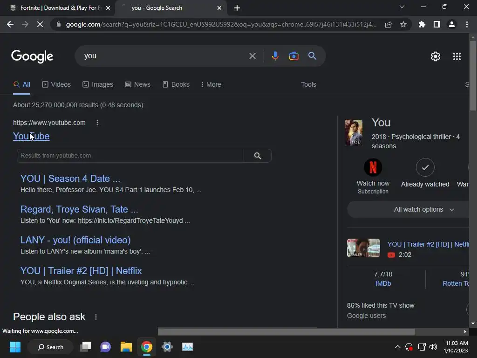Open Rotten Tomatoes rating link
Image resolution: width=477 pixels, height=358 pixels.
pyautogui.click(x=456, y=283)
